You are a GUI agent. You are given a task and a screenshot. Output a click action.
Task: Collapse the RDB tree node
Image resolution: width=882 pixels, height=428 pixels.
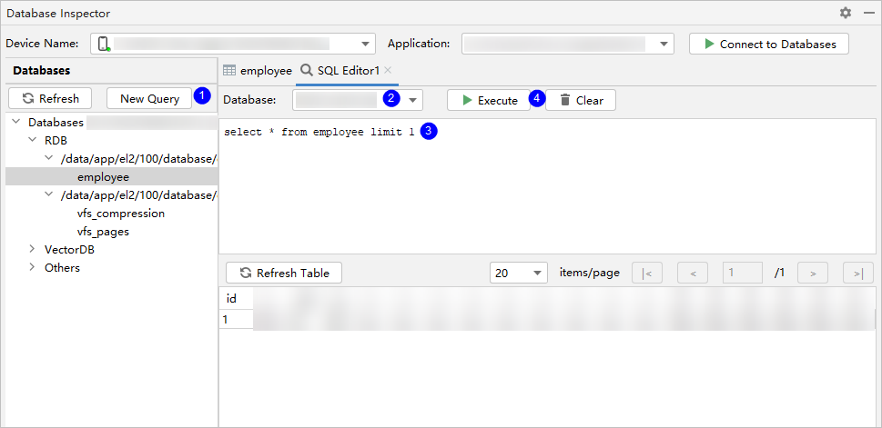33,140
